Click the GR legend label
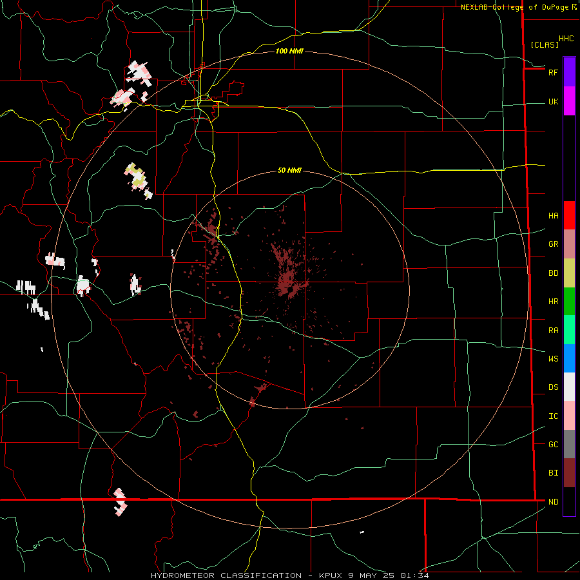580x580 pixels. (553, 244)
